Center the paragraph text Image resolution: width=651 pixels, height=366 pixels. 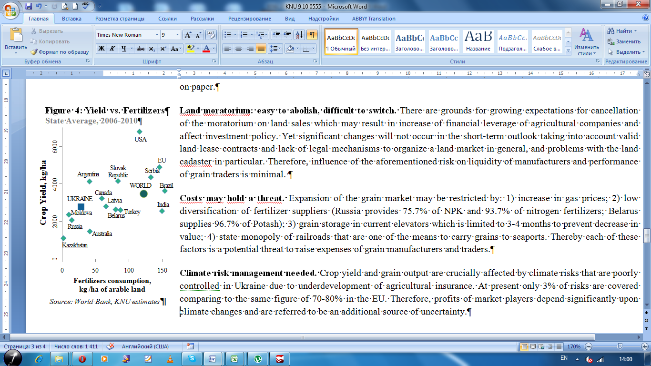(x=239, y=49)
